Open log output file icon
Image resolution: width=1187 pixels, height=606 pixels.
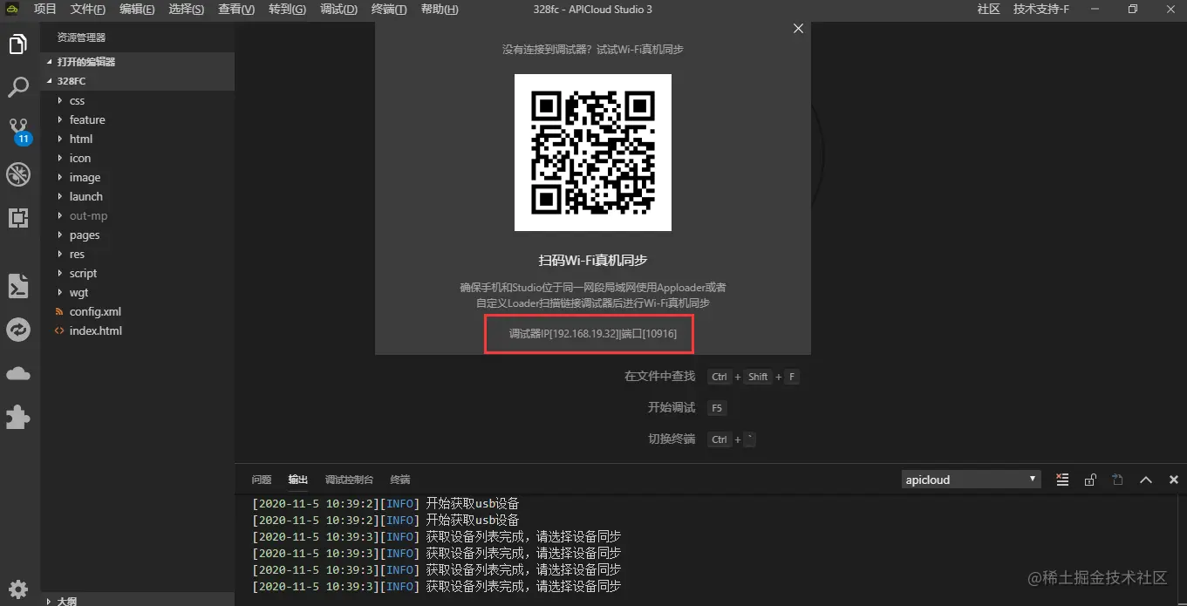1118,480
